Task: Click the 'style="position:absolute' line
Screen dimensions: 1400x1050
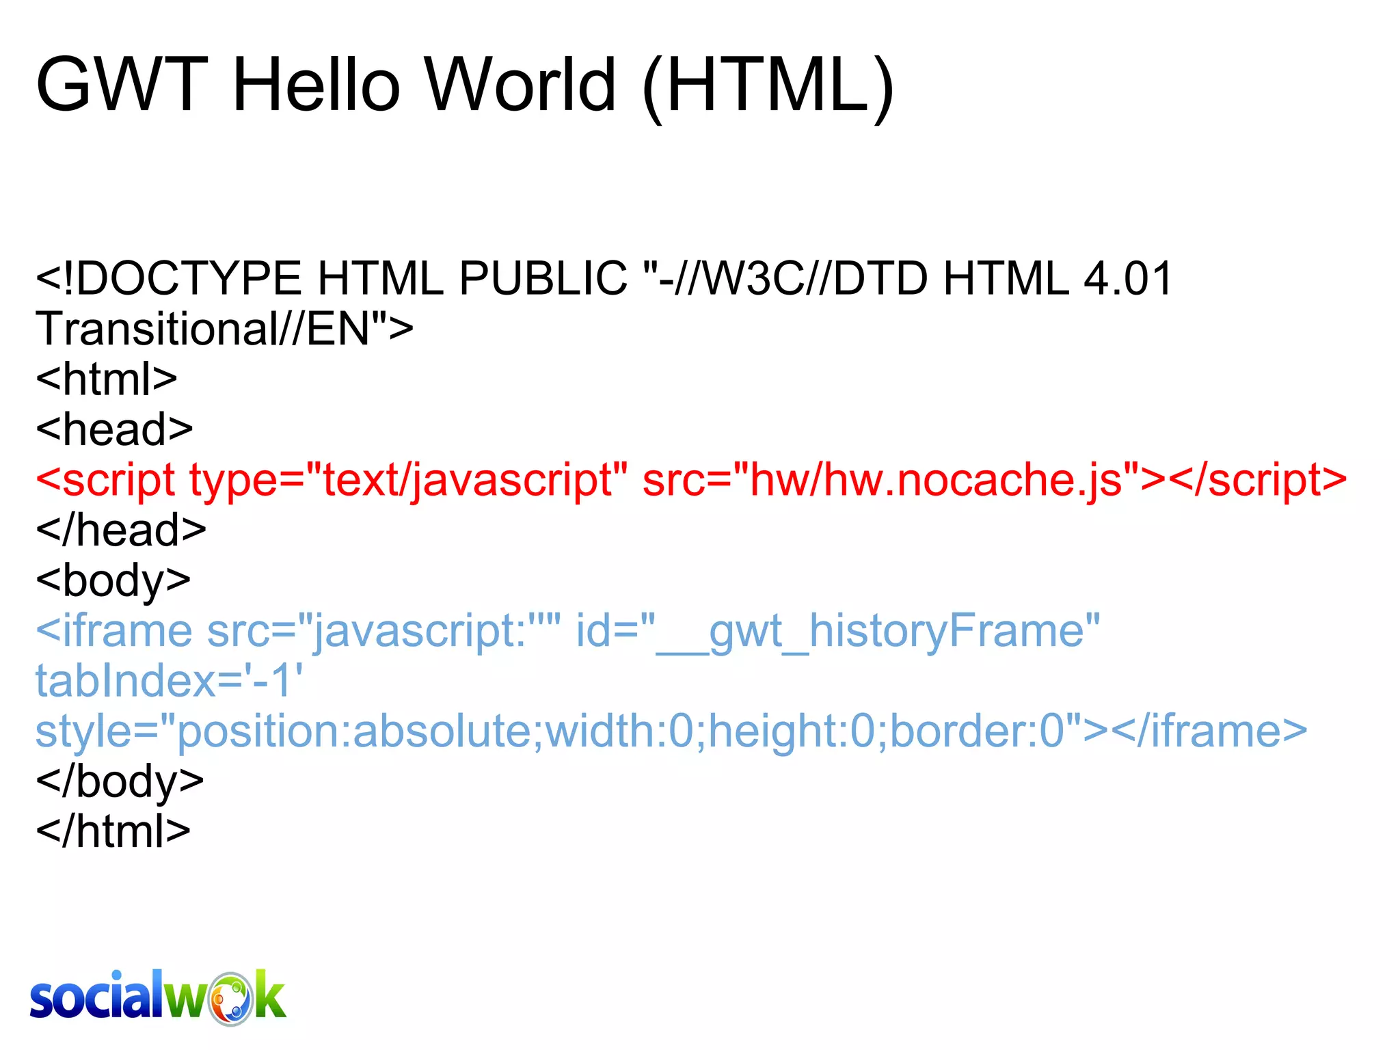Action: [x=671, y=731]
